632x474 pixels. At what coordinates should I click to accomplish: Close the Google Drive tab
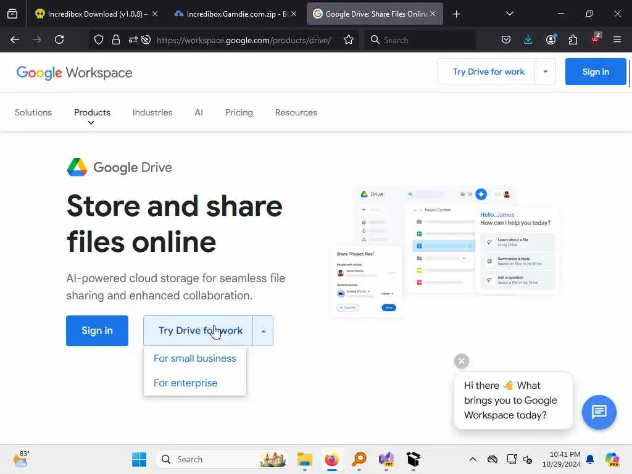point(433,14)
